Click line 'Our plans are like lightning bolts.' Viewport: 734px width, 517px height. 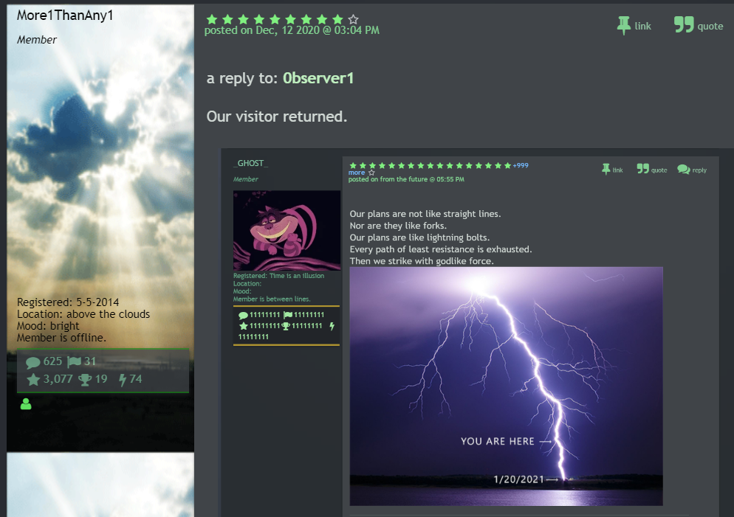click(x=419, y=237)
